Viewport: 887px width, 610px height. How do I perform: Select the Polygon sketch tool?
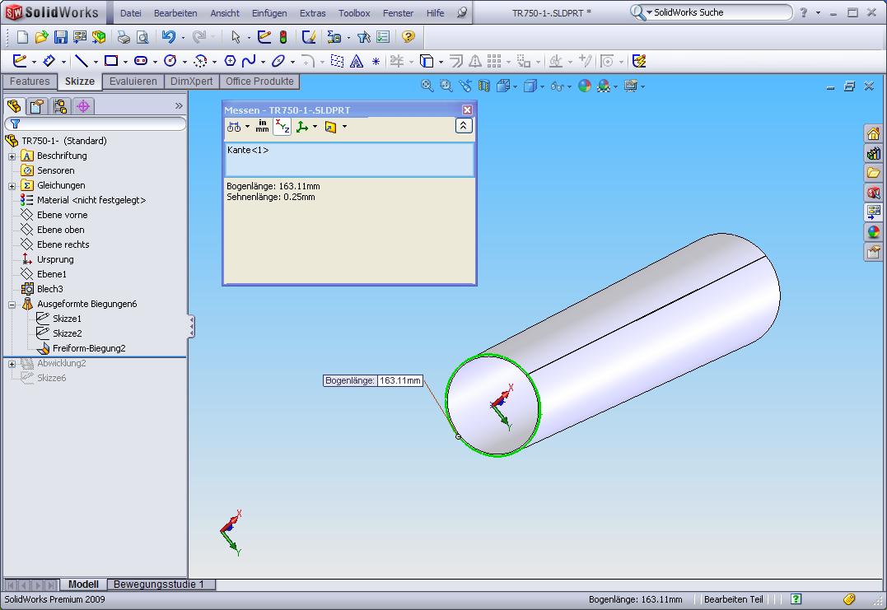click(230, 61)
